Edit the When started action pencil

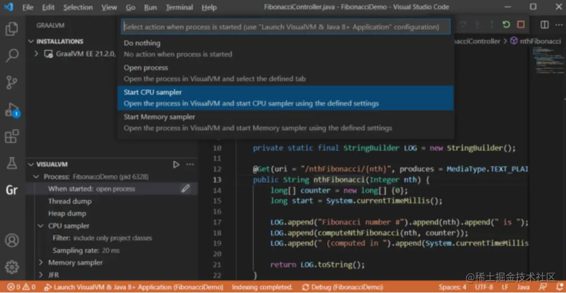pos(185,189)
